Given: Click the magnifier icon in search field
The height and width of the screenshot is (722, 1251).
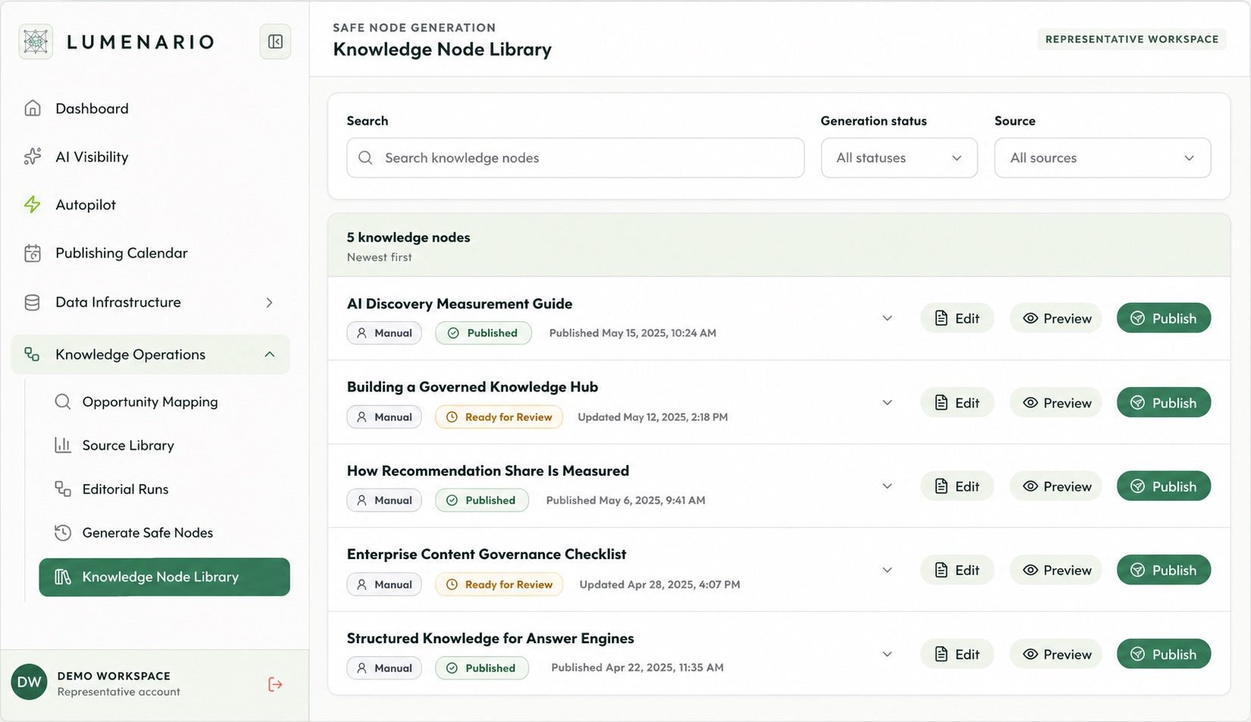Looking at the screenshot, I should click(x=365, y=158).
